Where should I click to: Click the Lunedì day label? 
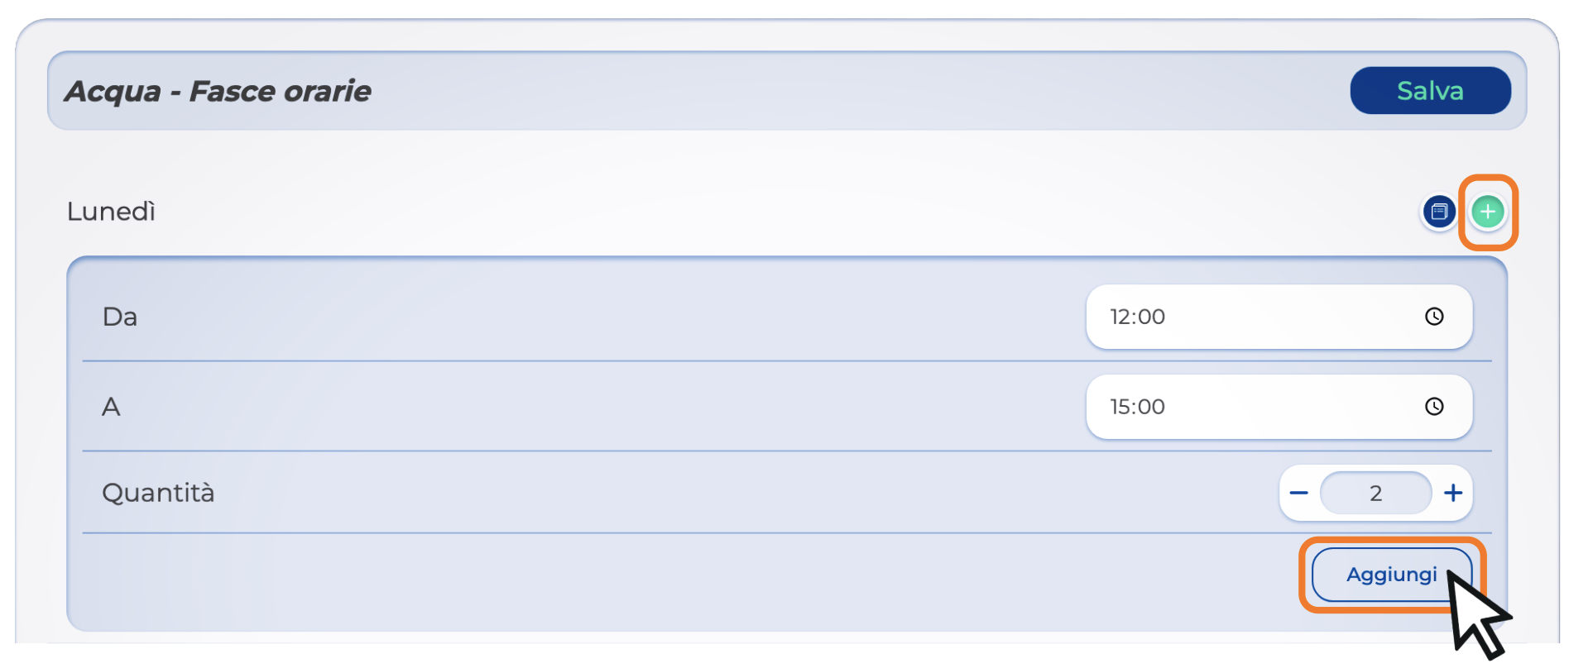(x=111, y=212)
